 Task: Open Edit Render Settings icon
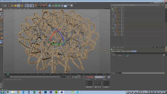tap(46, 6)
